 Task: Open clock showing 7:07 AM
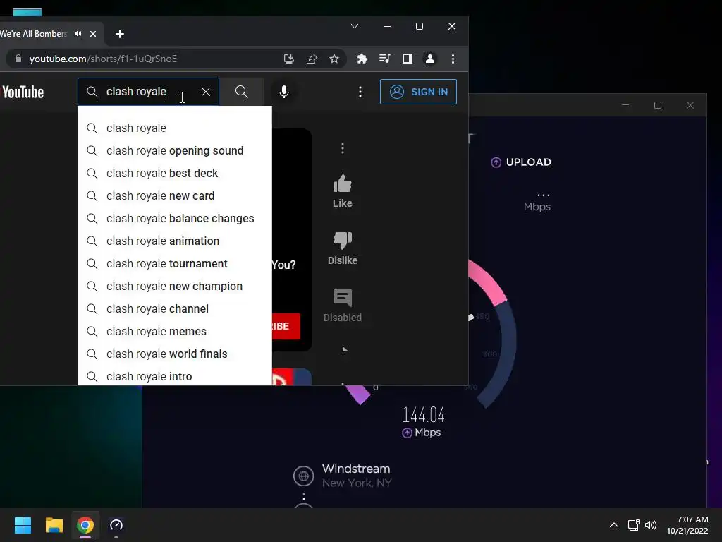[x=688, y=525]
